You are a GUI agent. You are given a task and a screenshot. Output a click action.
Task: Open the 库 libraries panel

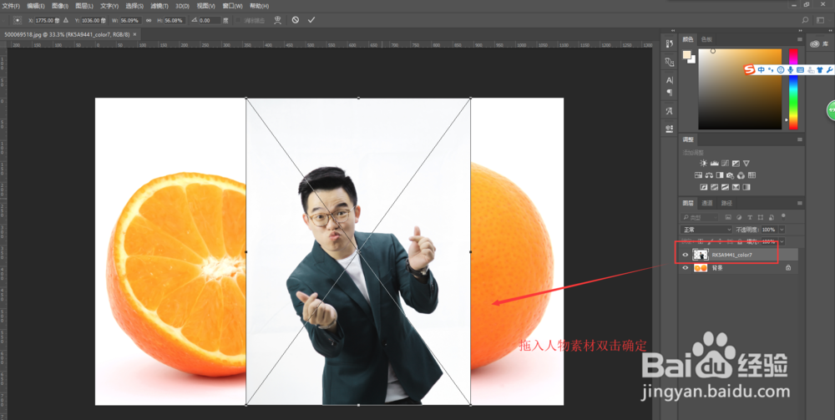click(819, 44)
